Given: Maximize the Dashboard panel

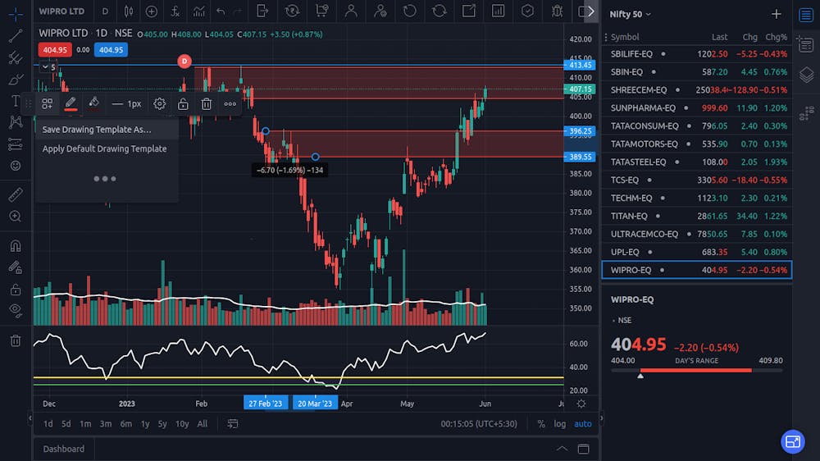Looking at the screenshot, I should pos(583,449).
